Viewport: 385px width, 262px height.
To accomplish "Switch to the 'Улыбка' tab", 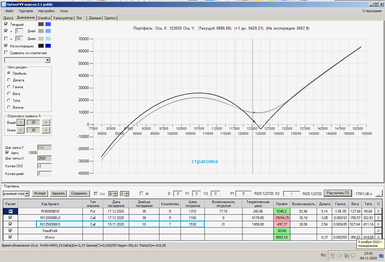I will [x=44, y=18].
